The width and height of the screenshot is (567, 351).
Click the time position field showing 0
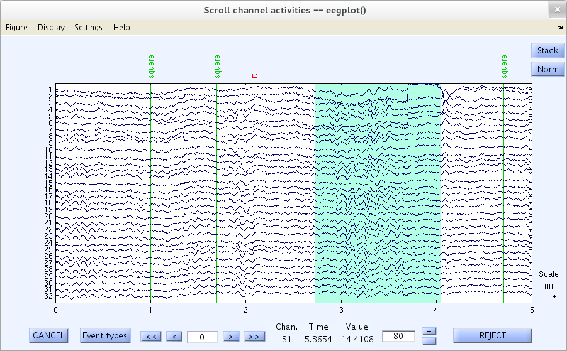203,337
